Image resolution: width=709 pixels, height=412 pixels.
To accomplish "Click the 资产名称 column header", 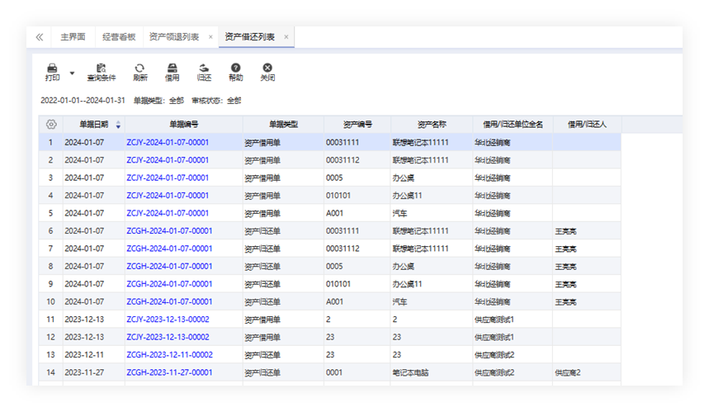I will pyautogui.click(x=431, y=125).
